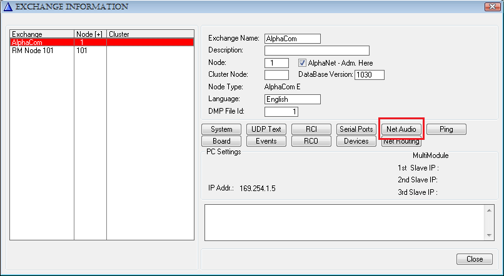The height and width of the screenshot is (276, 504).
Task: Click the Node number field
Action: coord(276,62)
